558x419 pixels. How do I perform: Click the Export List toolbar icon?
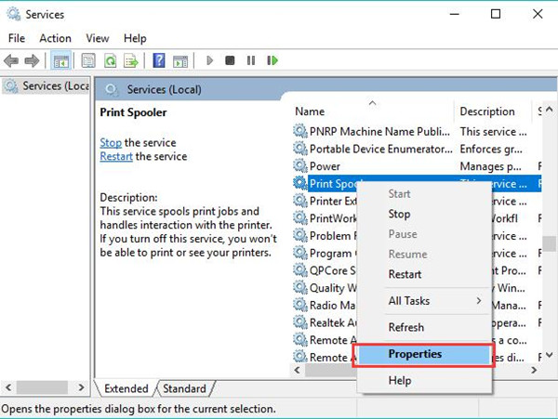pyautogui.click(x=130, y=60)
